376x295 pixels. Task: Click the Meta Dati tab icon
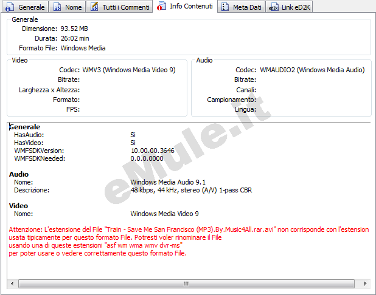pyautogui.click(x=225, y=7)
